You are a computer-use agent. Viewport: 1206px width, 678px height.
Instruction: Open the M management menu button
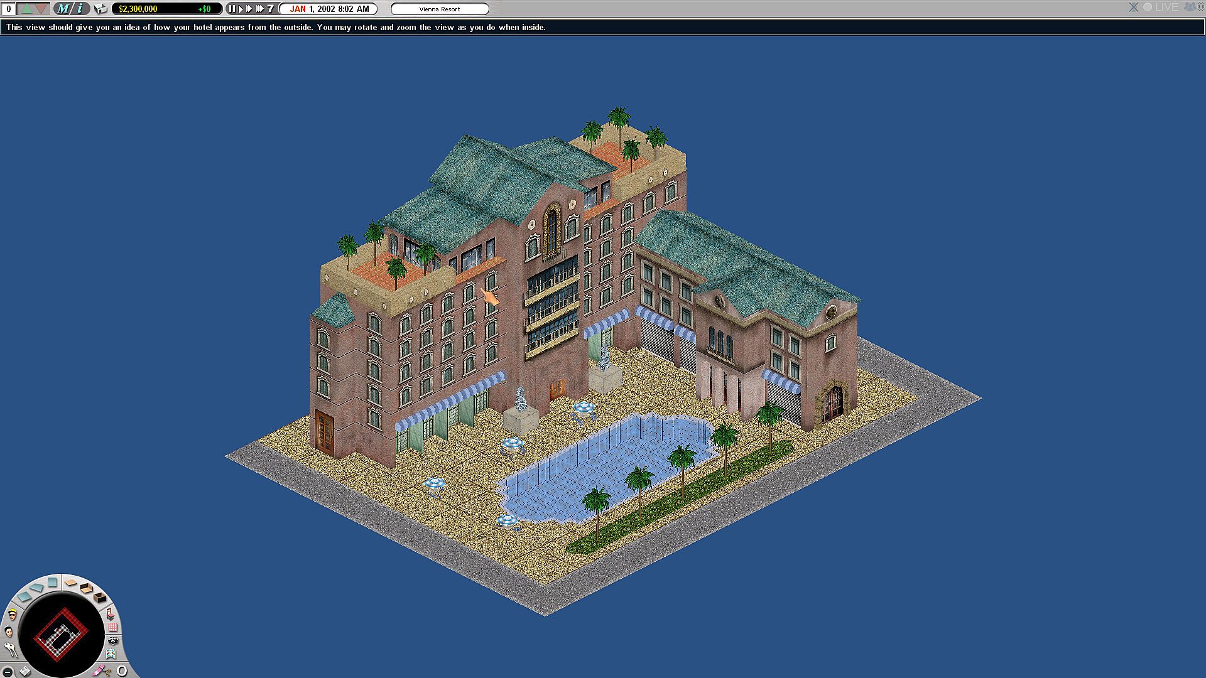click(x=63, y=9)
